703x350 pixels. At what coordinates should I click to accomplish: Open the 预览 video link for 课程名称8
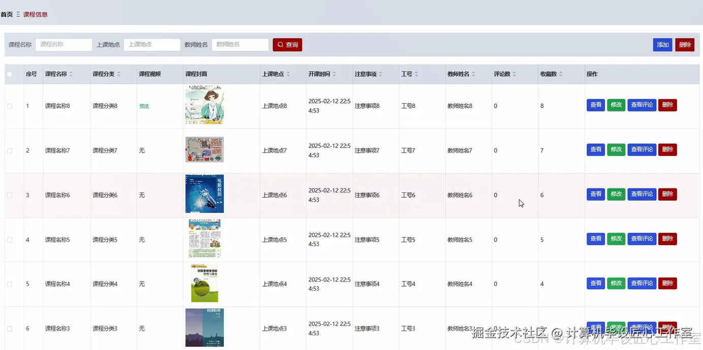pyautogui.click(x=144, y=105)
